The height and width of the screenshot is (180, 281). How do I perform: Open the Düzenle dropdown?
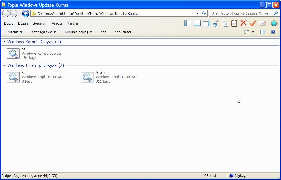[14, 32]
